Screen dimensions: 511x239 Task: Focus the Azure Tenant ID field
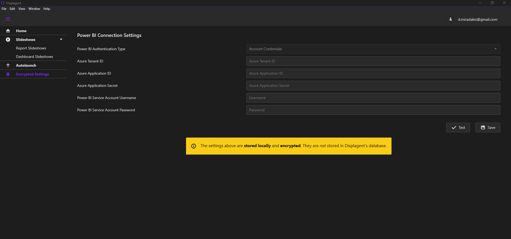click(x=373, y=61)
